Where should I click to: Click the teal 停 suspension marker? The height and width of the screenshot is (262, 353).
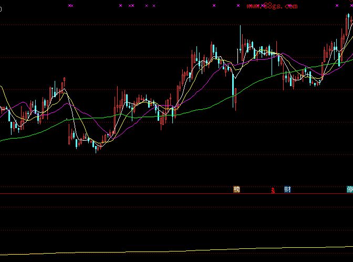(x=350, y=190)
